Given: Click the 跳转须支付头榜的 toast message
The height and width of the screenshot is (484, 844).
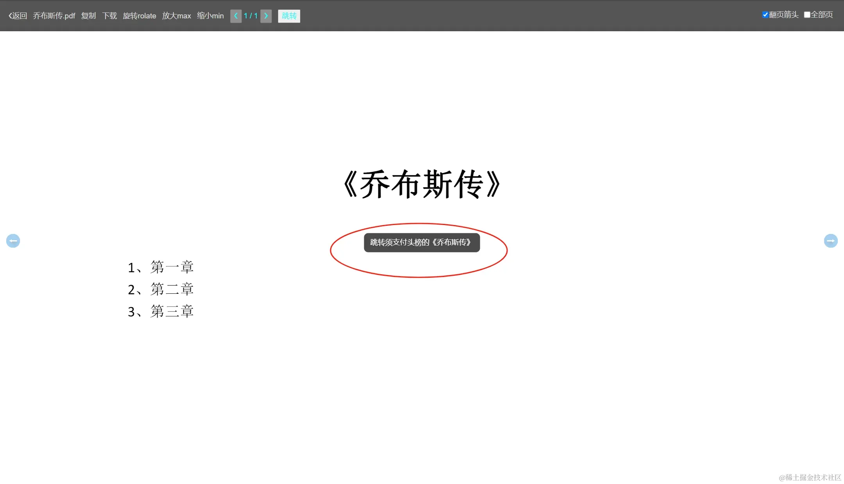Looking at the screenshot, I should pos(422,243).
